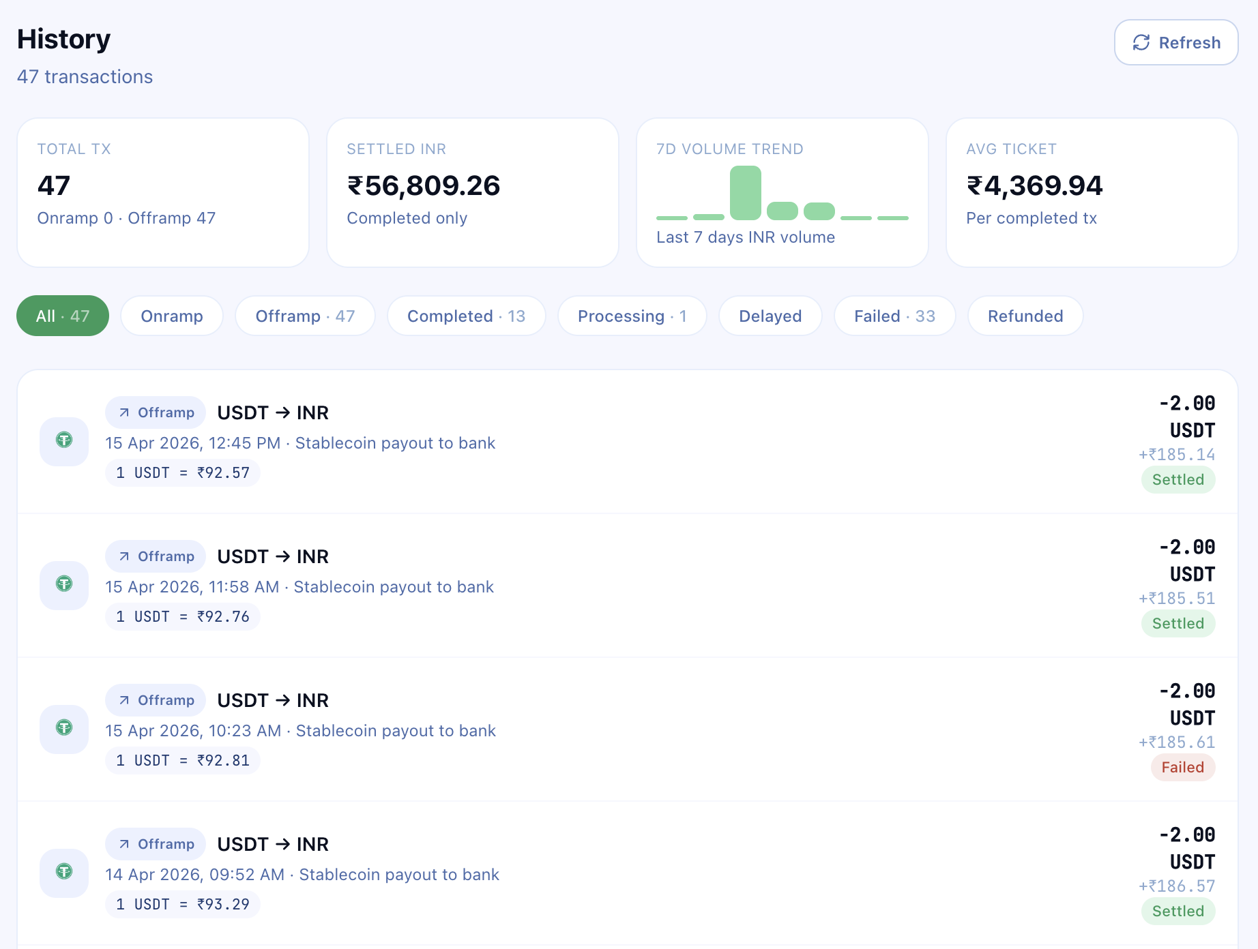
Task: Select the All 47 filter
Action: click(63, 316)
